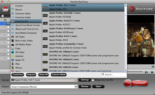Viewport: 155px width, 95px height.
Task: Open snapshot folder icon under preview
Action: [x=152, y=72]
